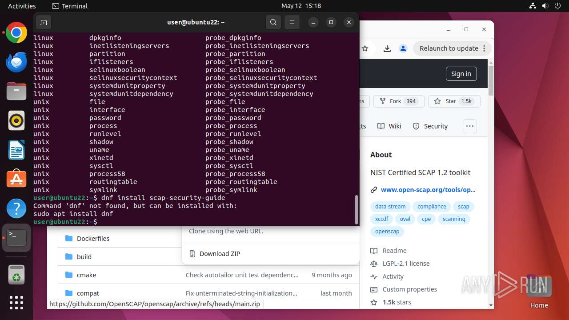The image size is (569, 320).
Task: Launch Thunderbird mail from the dock
Action: click(16, 62)
